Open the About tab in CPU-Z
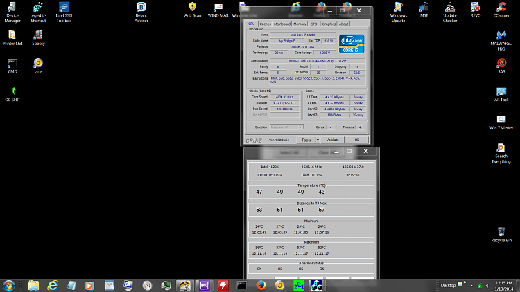520x292 pixels. click(344, 24)
